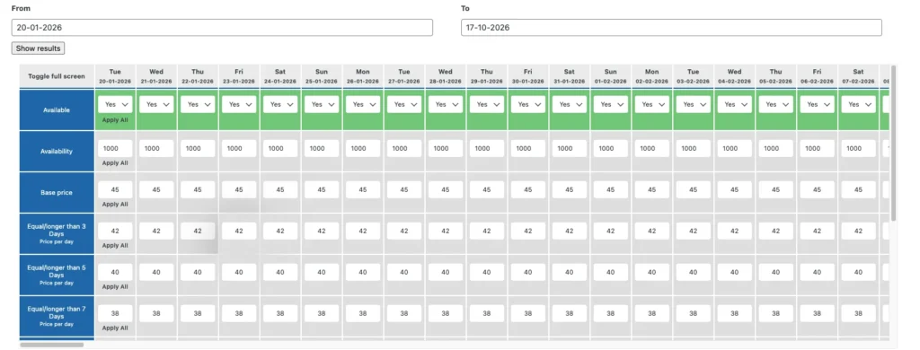Edit Availability field for Tue 20-01-2026
Image resolution: width=920 pixels, height=350 pixels.
pyautogui.click(x=115, y=148)
